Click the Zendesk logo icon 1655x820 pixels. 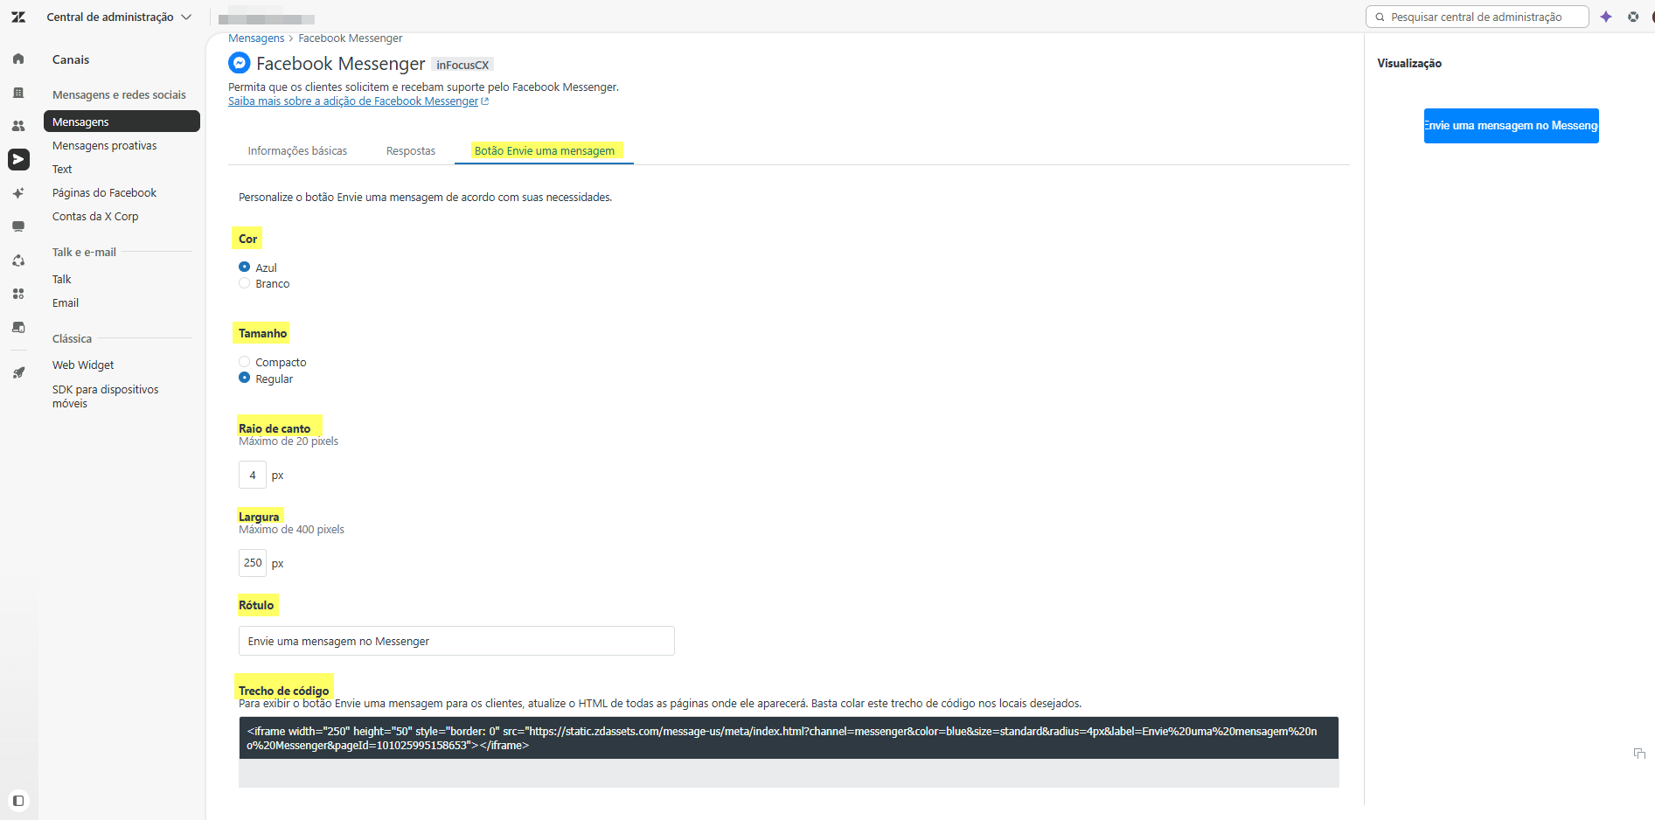18,17
